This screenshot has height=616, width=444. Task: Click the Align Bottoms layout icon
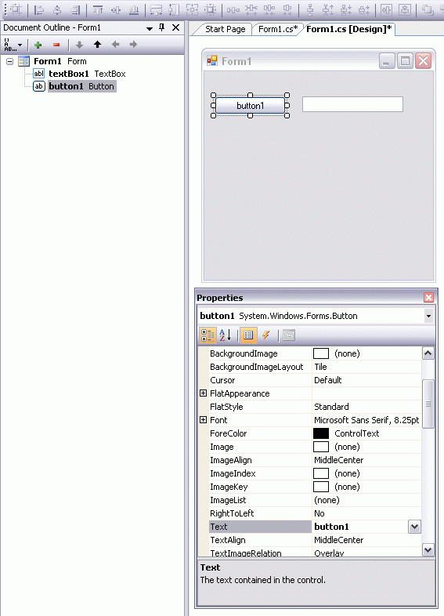(x=134, y=9)
